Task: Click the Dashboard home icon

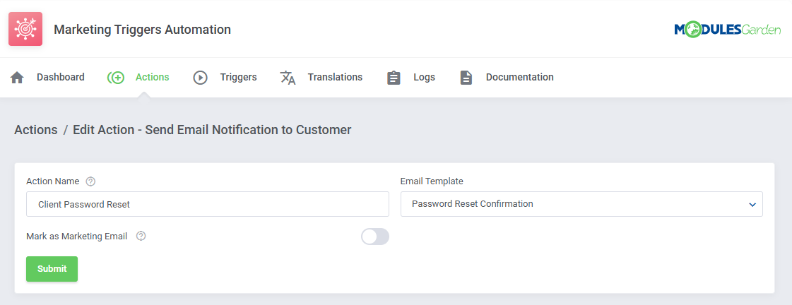Action: [17, 78]
